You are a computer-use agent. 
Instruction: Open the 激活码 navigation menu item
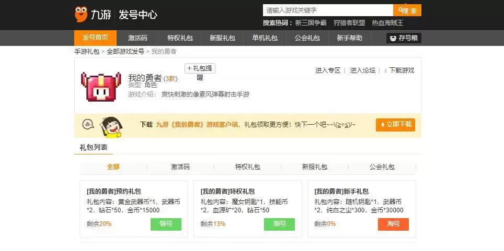pyautogui.click(x=138, y=38)
